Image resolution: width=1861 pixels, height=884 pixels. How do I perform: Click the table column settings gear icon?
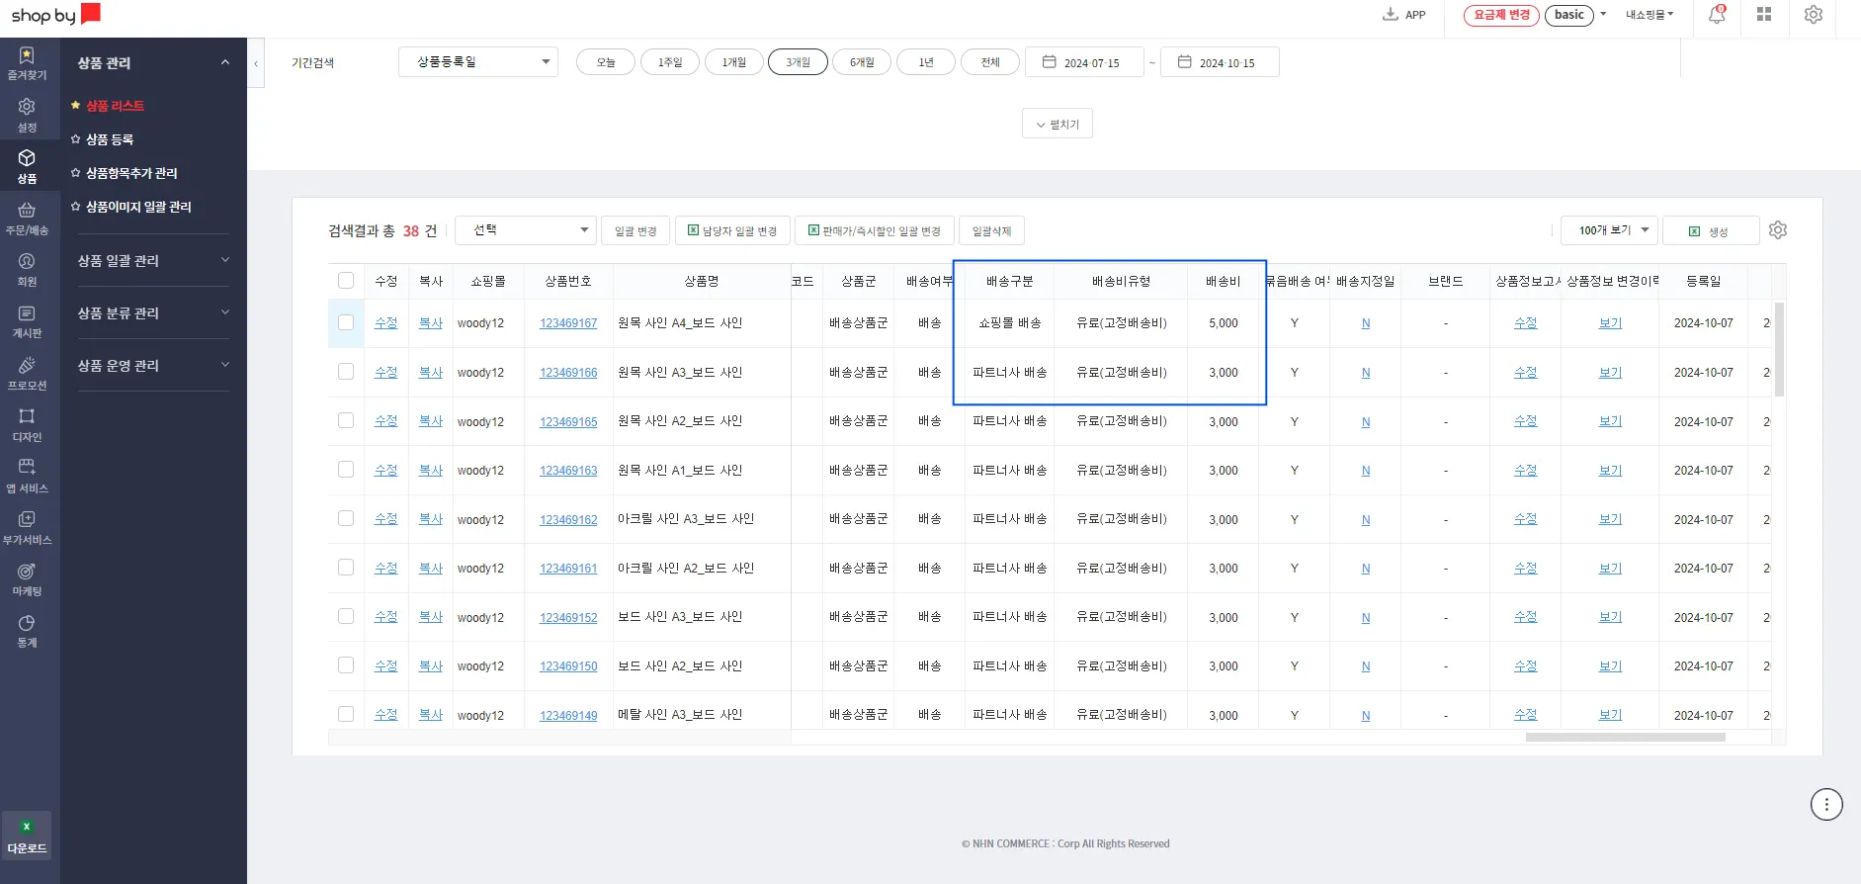tap(1778, 230)
